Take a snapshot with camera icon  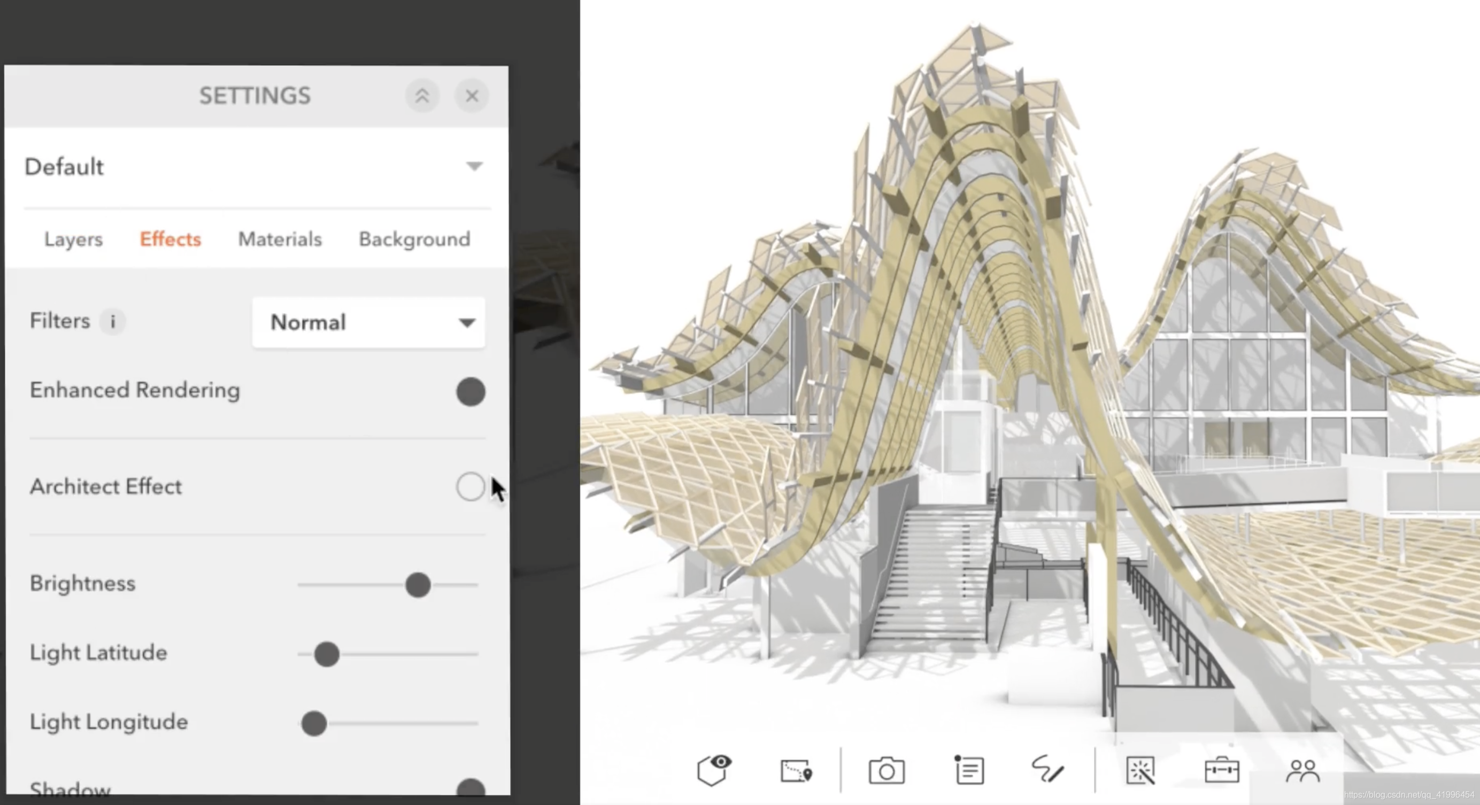pyautogui.click(x=886, y=771)
